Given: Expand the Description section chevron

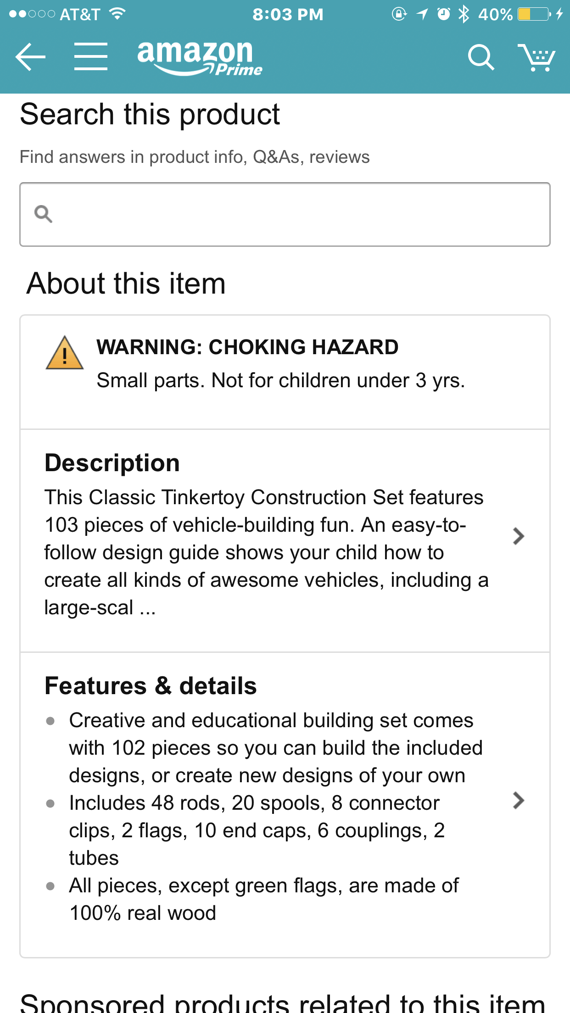Looking at the screenshot, I should coord(518,536).
